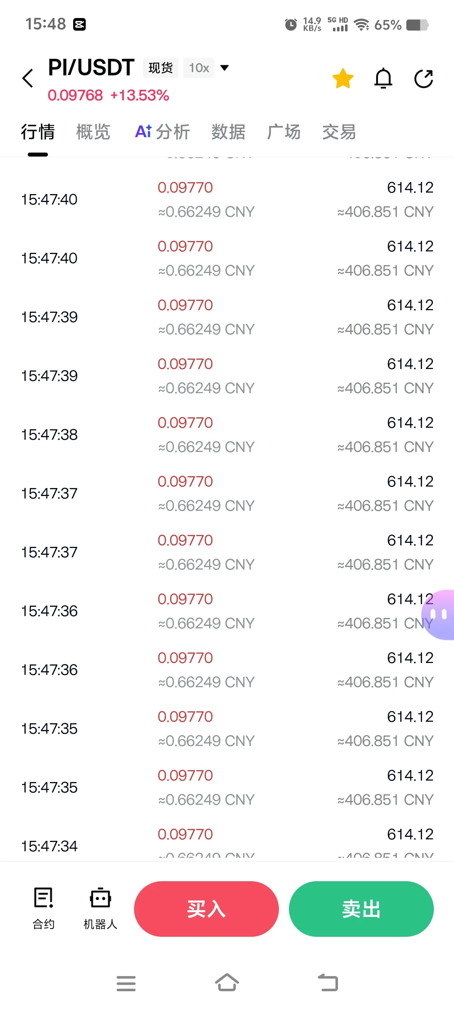Screen dimensions: 454x1010
Task: Open the 广场 tab
Action: (x=284, y=132)
